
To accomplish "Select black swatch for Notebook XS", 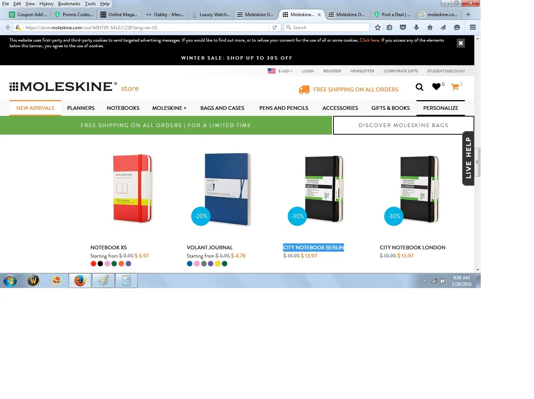I will [100, 264].
